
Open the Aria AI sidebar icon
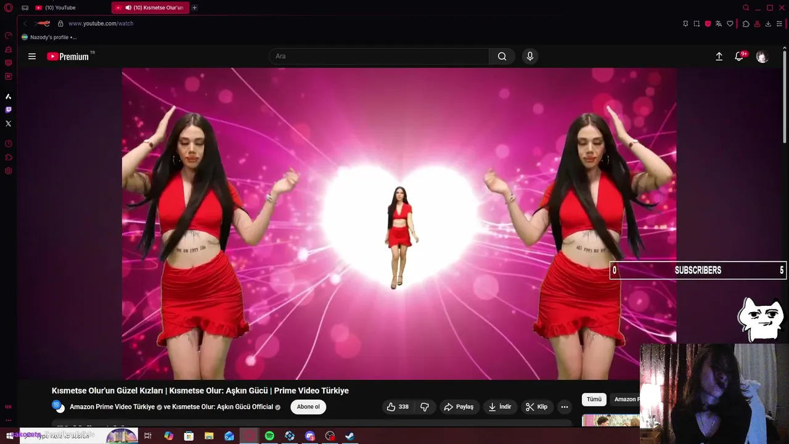(9, 96)
